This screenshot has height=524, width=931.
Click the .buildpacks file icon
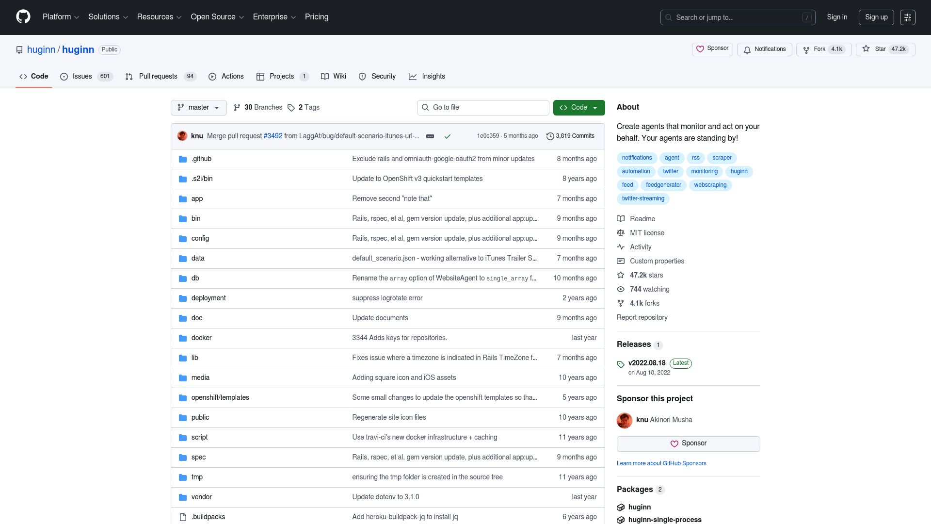183,517
